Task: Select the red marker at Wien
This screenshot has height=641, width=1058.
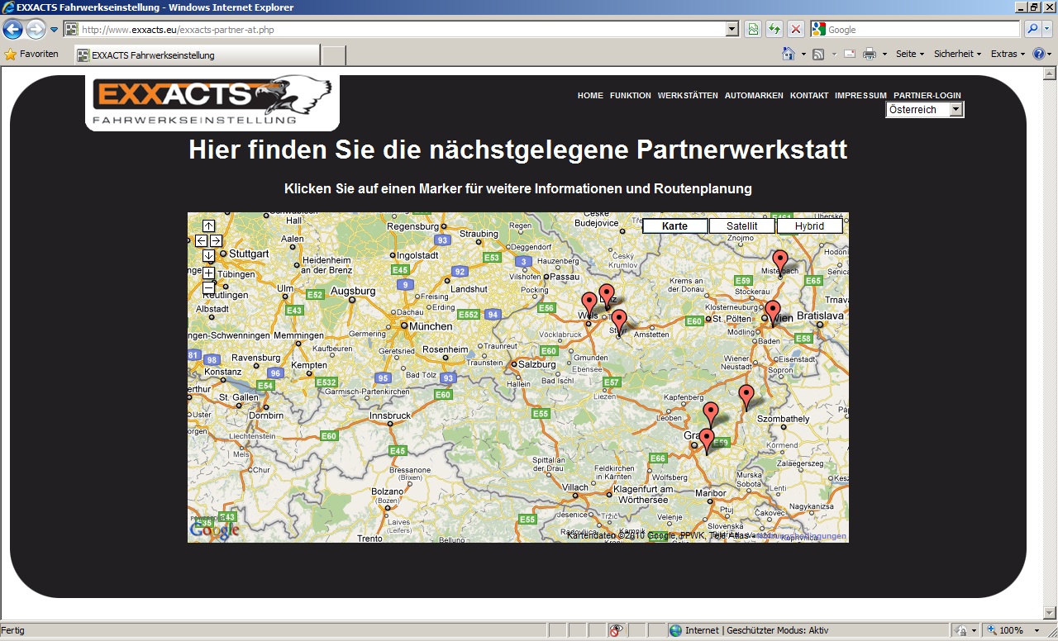Action: click(772, 312)
